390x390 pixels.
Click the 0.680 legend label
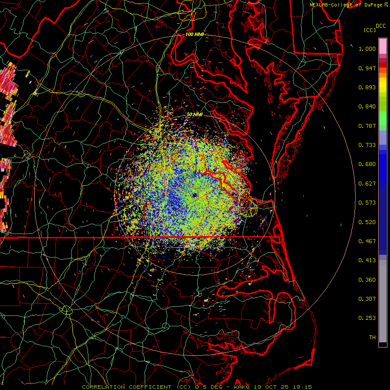click(367, 164)
